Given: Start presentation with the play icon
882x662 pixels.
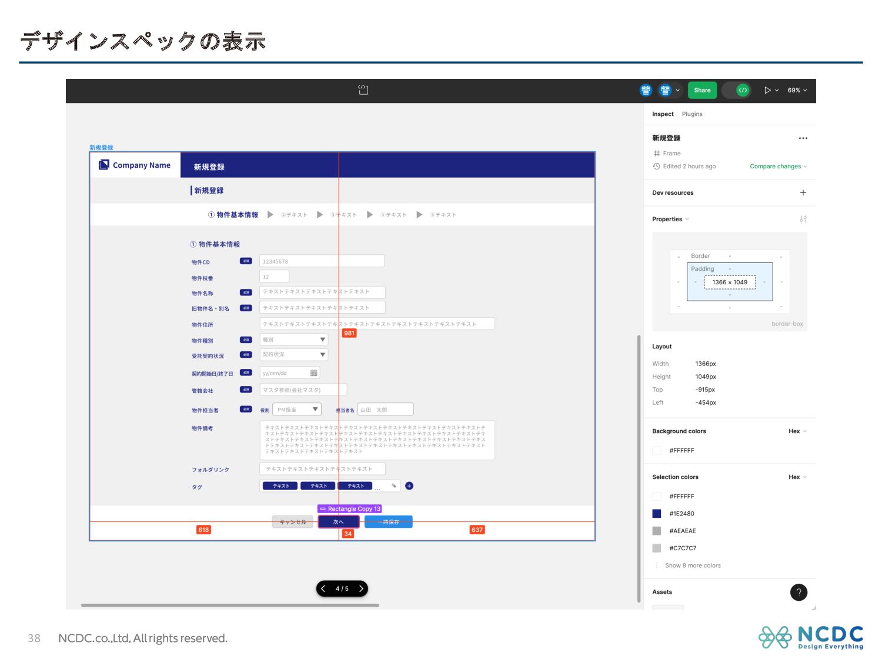Looking at the screenshot, I should tap(767, 90).
